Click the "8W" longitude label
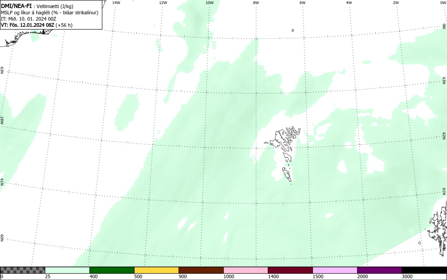This screenshot has width=447, height=280. [x=256, y=3]
